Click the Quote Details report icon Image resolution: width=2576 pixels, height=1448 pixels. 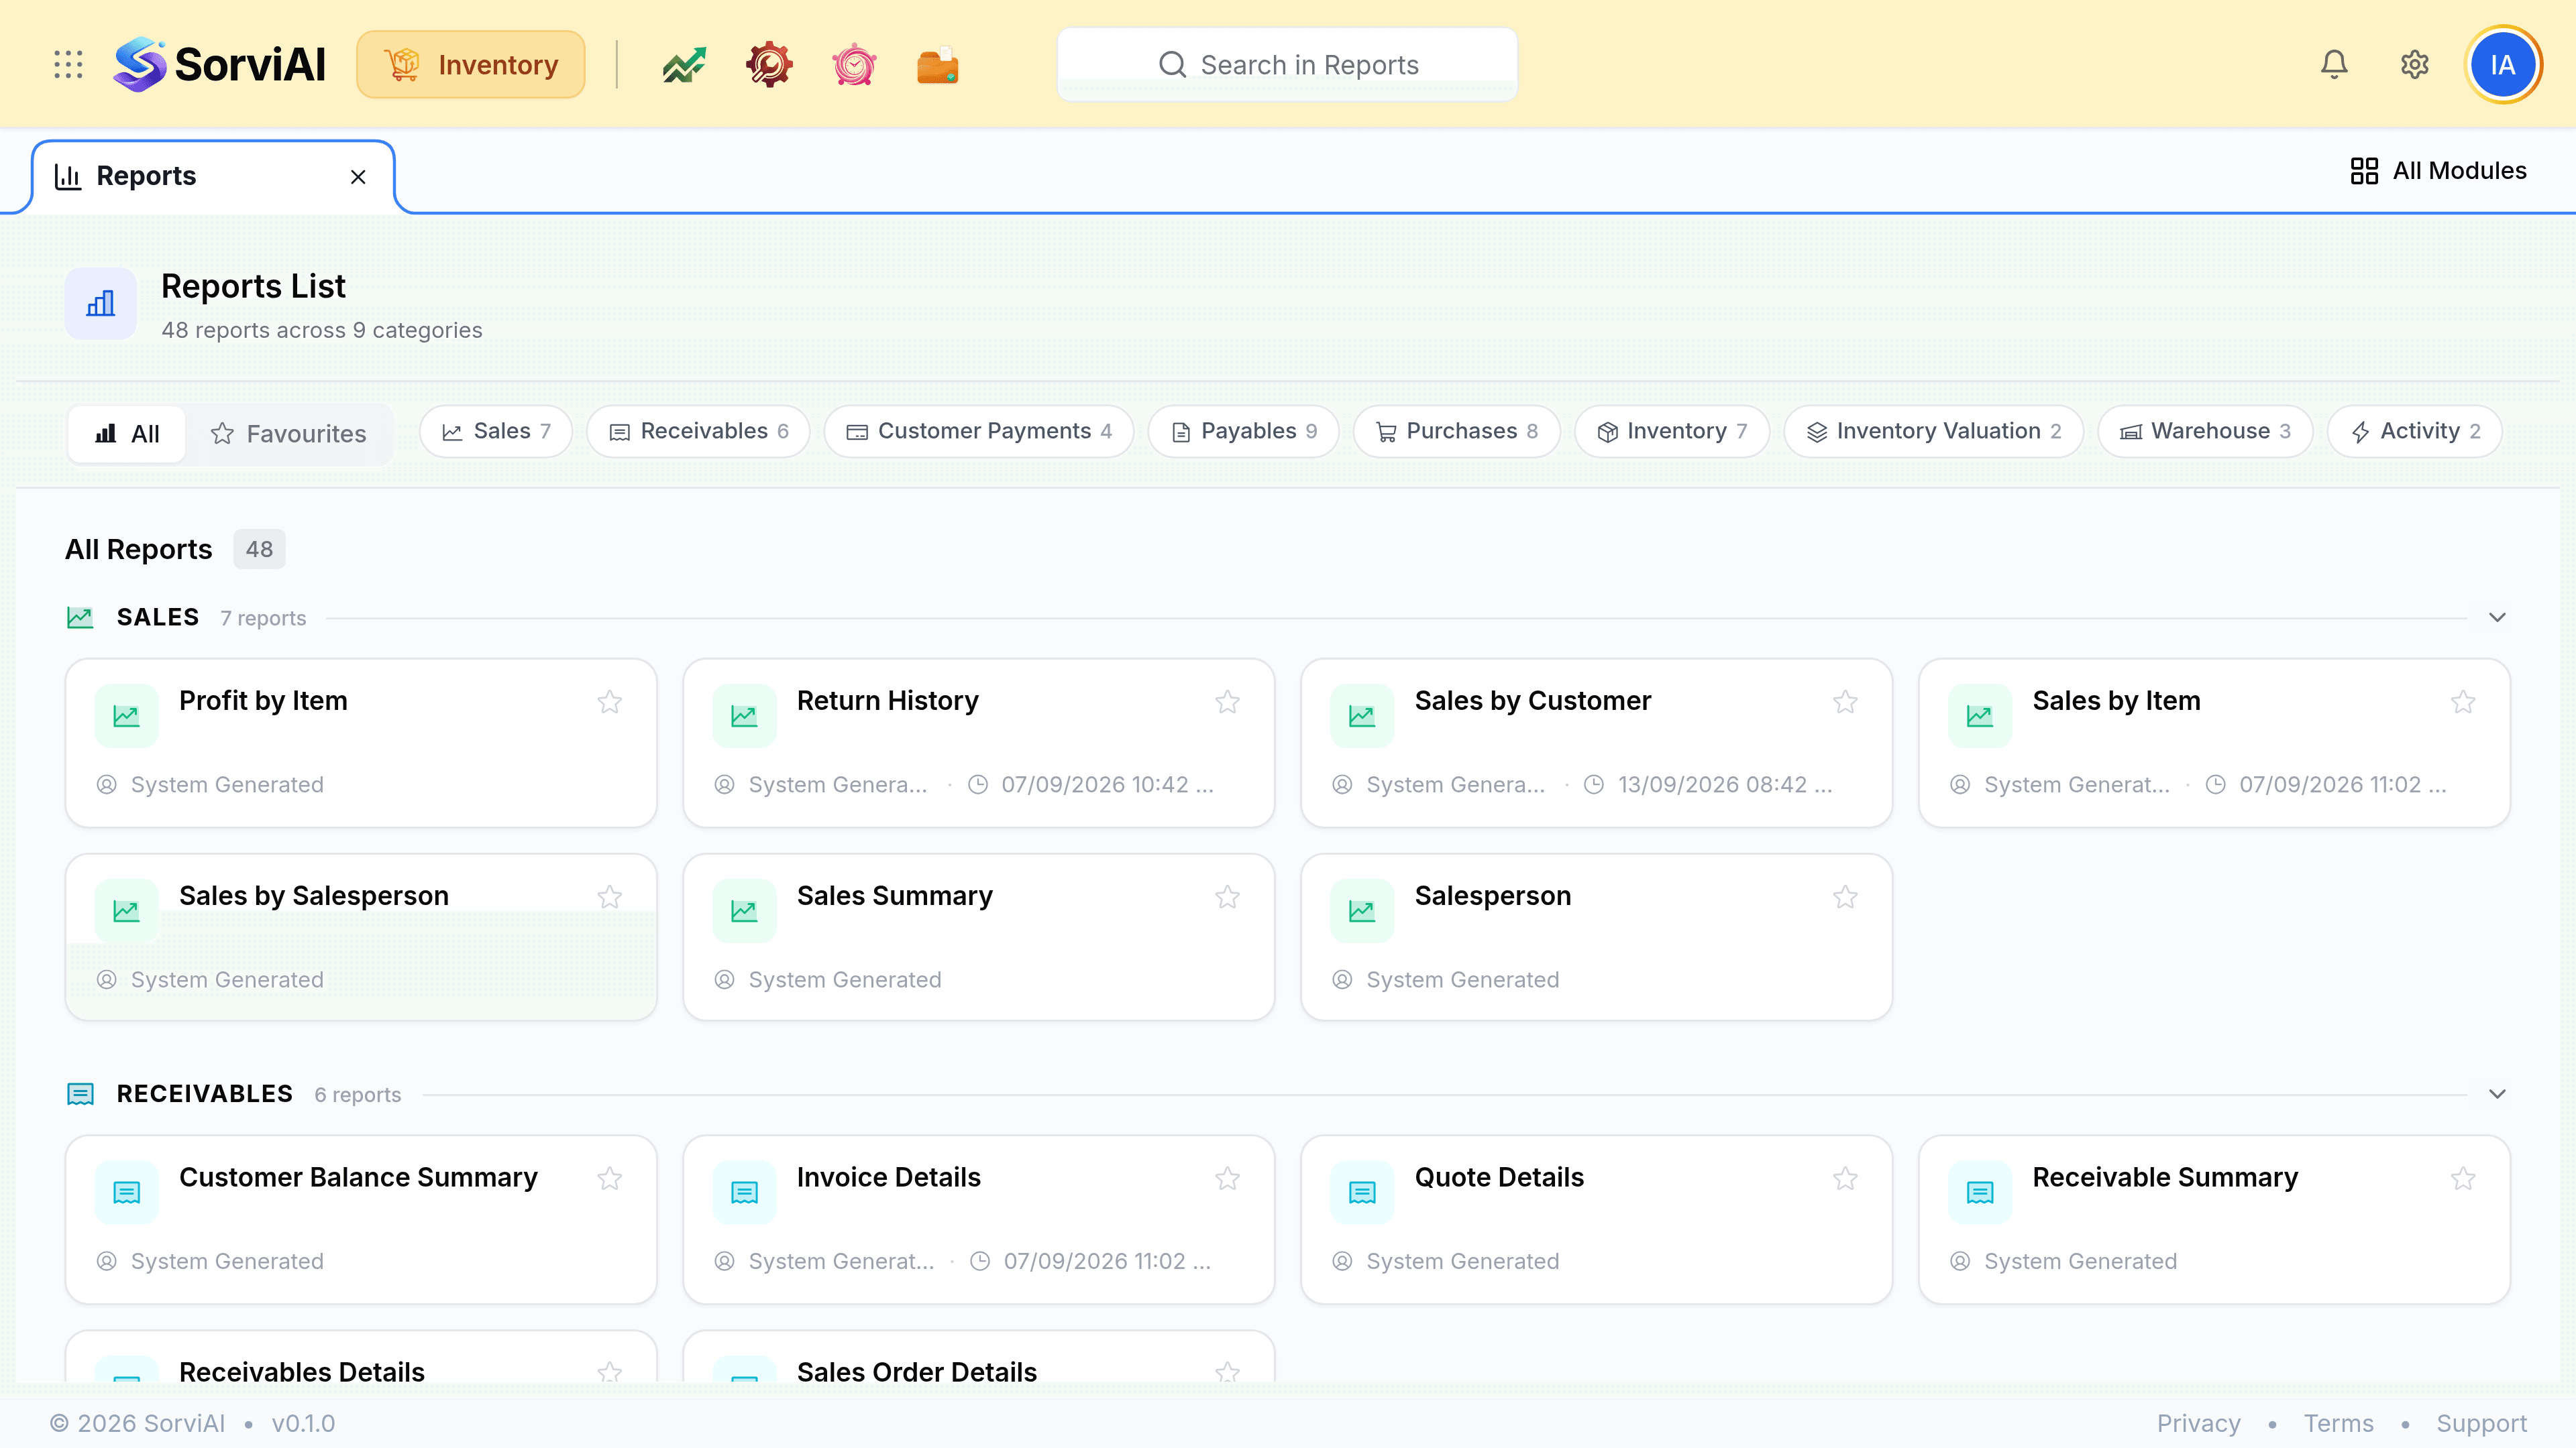click(1362, 1192)
